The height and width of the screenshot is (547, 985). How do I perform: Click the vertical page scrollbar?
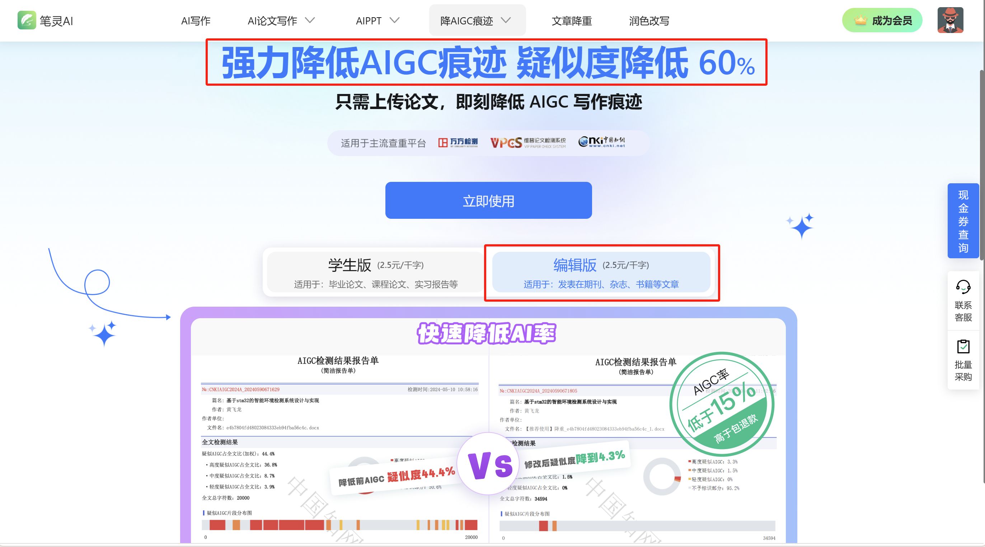point(982,164)
